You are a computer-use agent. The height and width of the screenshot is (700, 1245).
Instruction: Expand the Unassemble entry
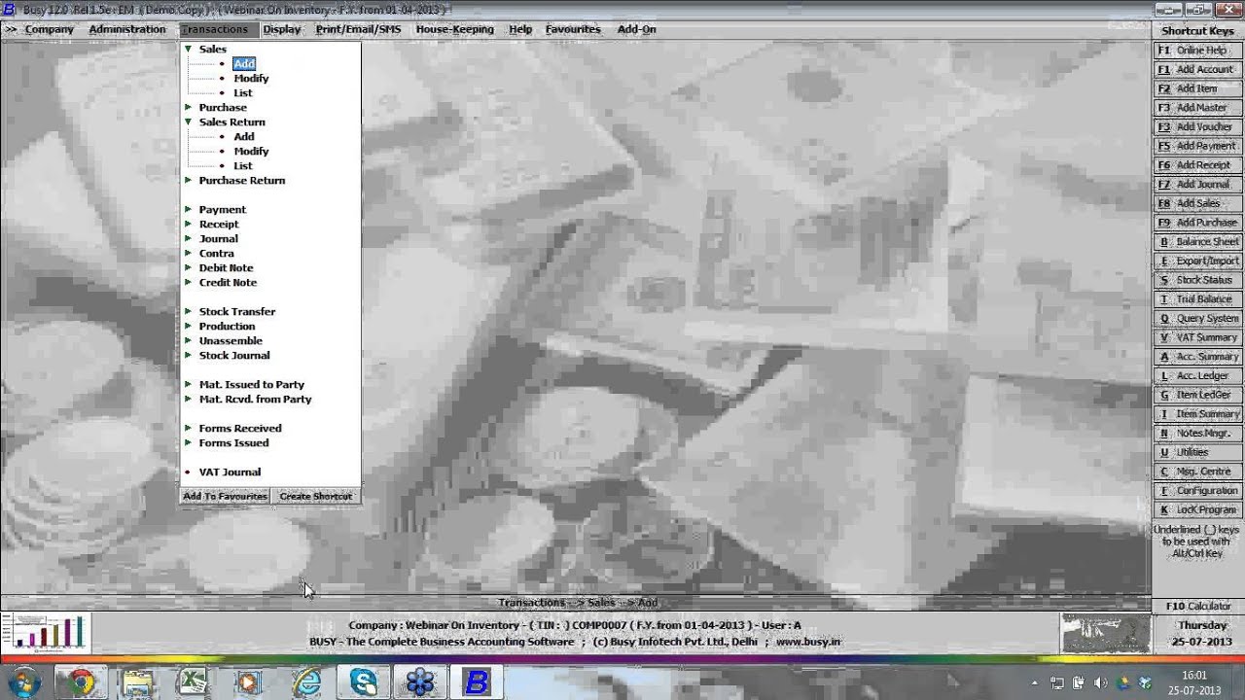(188, 340)
